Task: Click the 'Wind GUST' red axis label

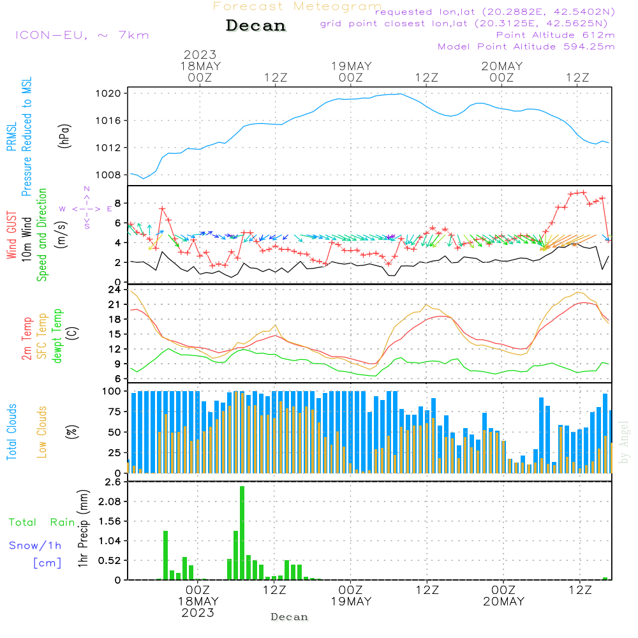Action: point(11,235)
